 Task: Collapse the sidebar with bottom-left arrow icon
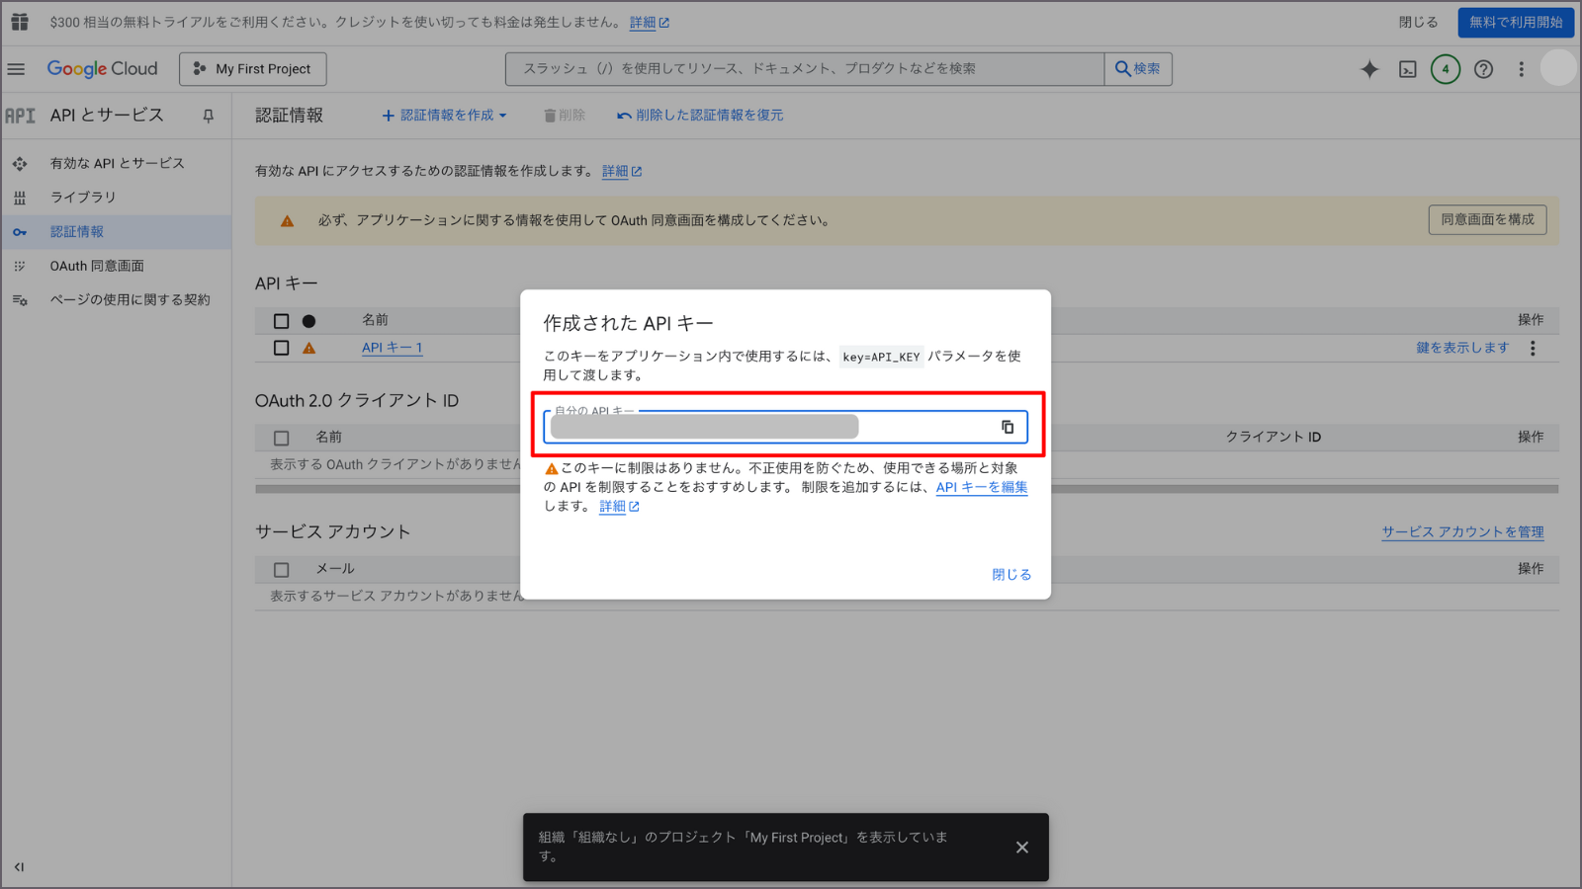pyautogui.click(x=19, y=867)
